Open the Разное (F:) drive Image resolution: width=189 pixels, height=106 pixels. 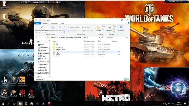[x=43, y=67]
